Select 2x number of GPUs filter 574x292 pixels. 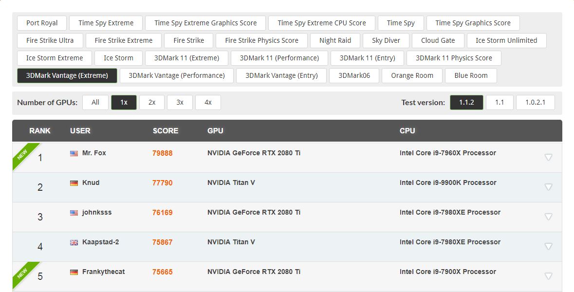pyautogui.click(x=152, y=102)
